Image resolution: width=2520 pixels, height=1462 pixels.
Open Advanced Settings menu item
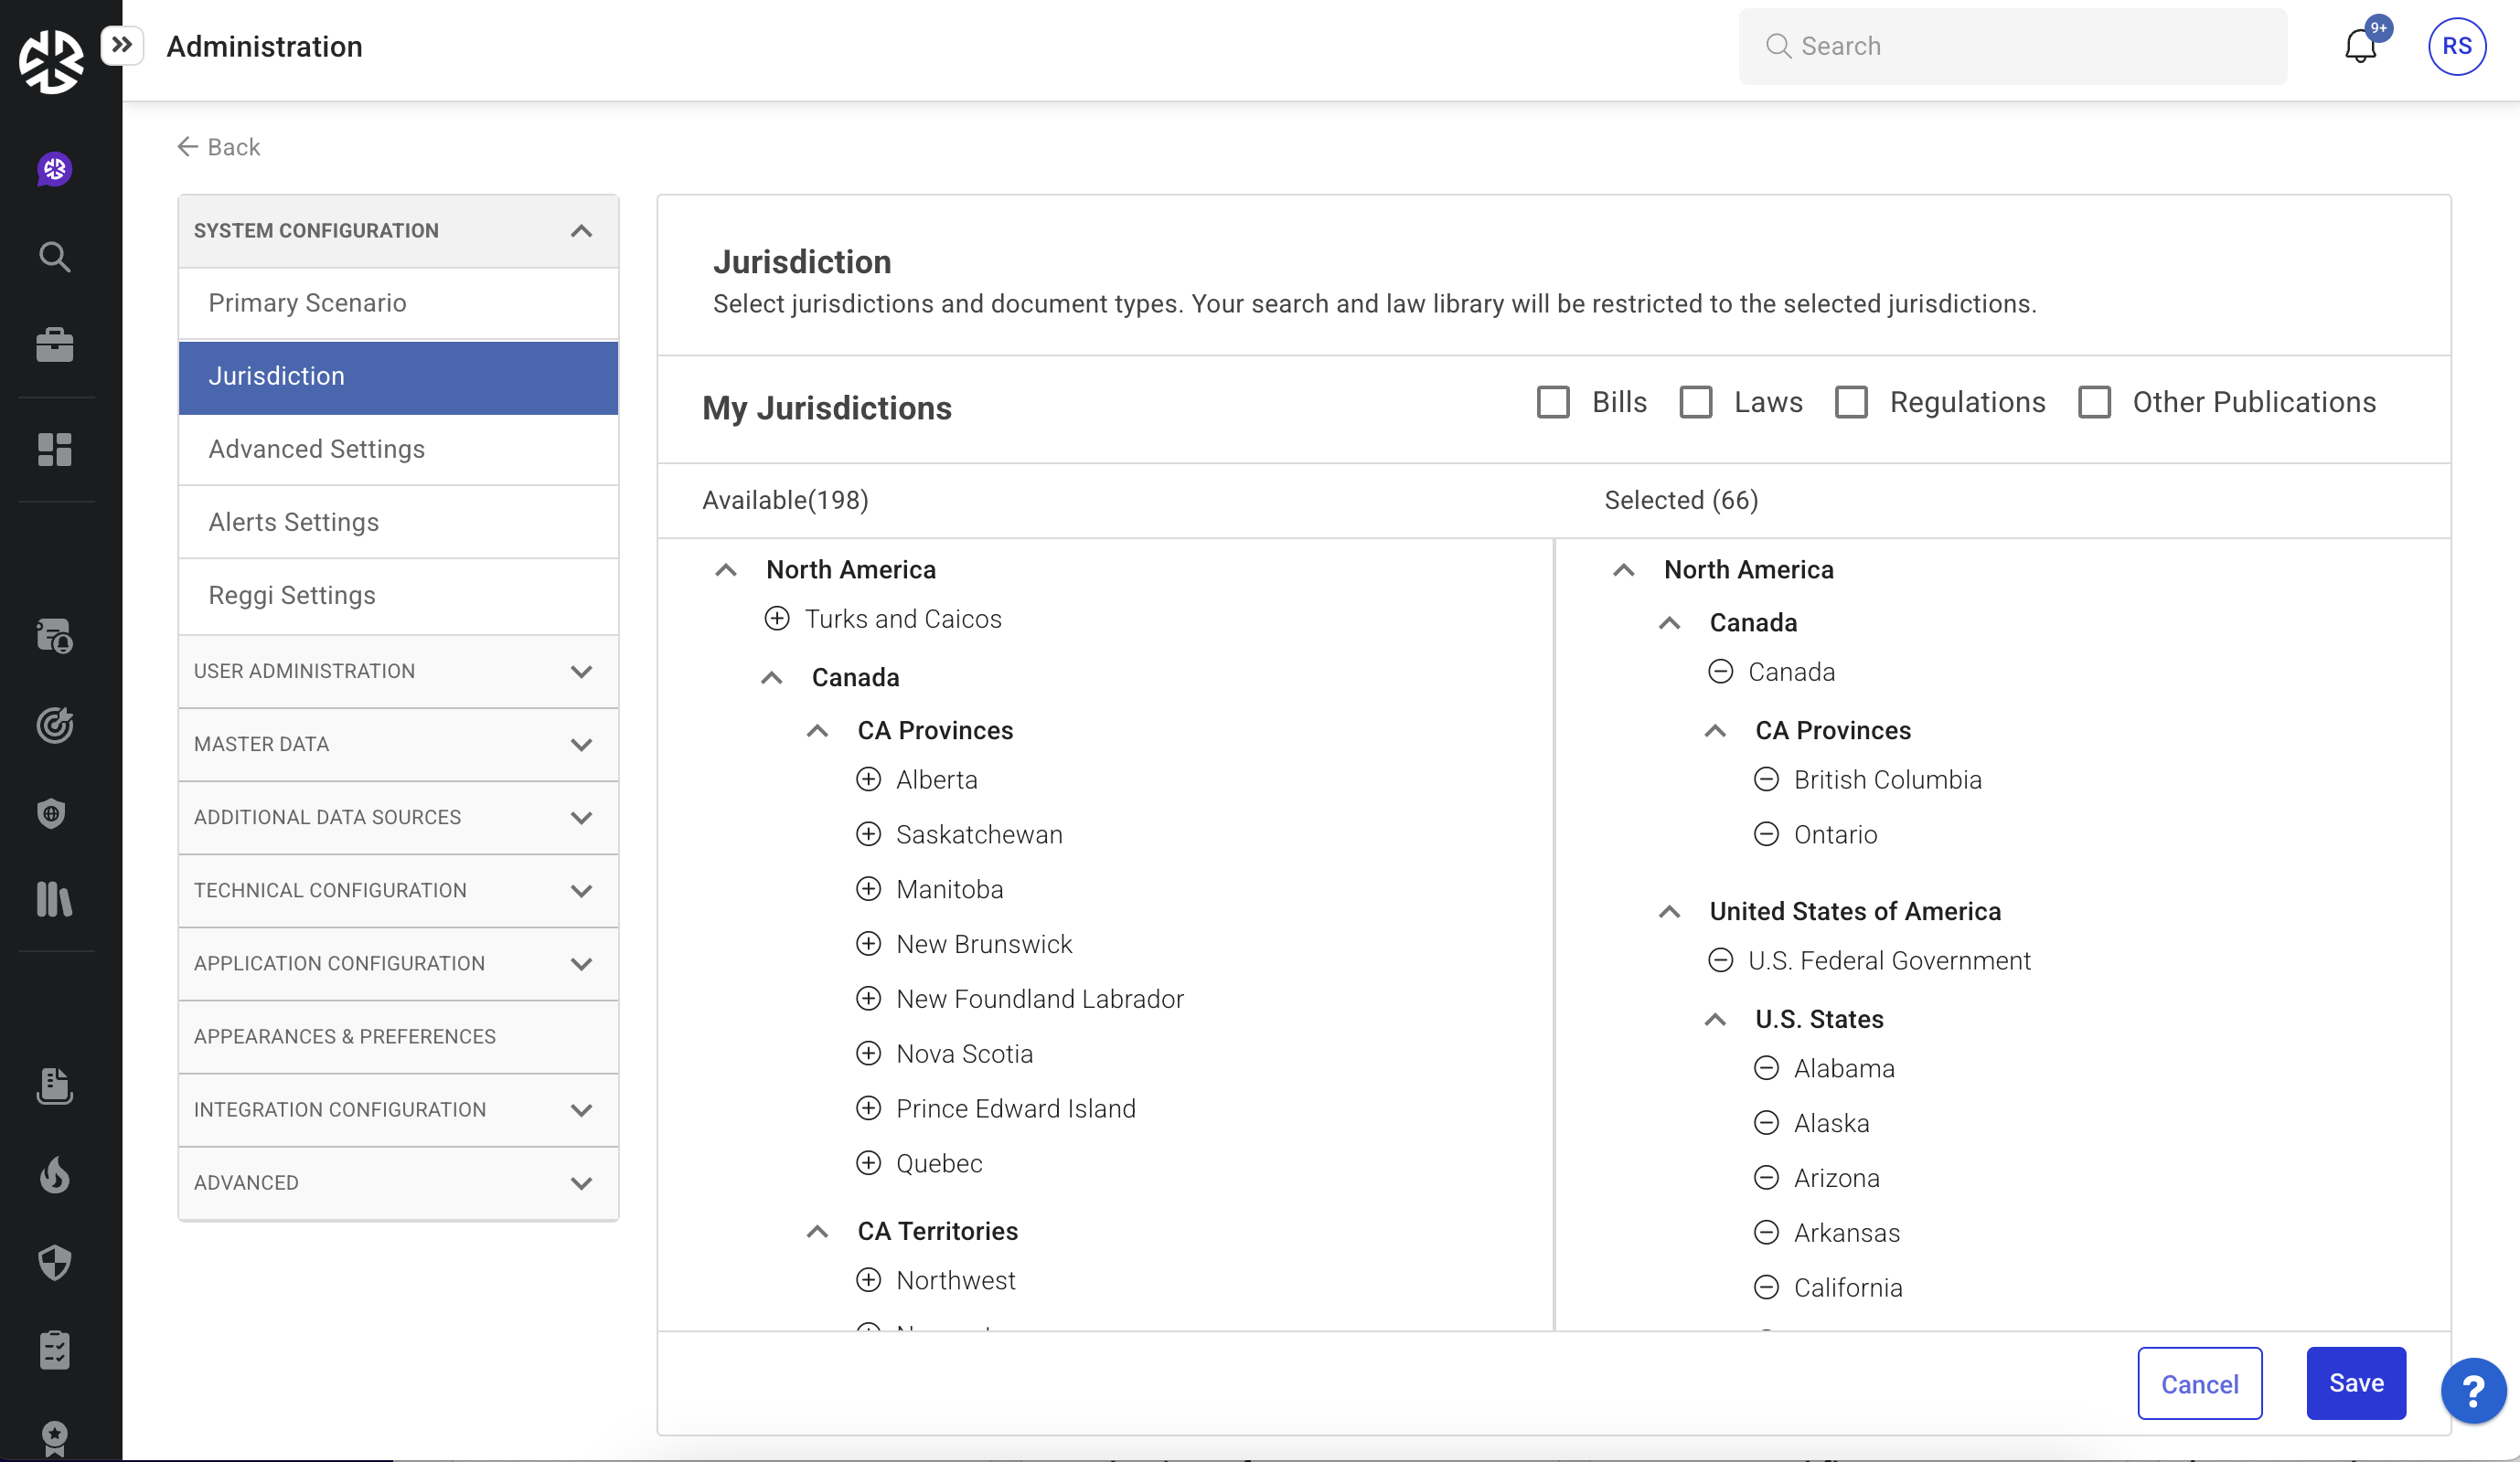coord(316,450)
